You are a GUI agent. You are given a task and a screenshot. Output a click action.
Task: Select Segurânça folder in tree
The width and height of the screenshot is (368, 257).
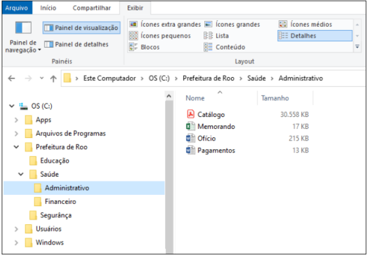56,215
